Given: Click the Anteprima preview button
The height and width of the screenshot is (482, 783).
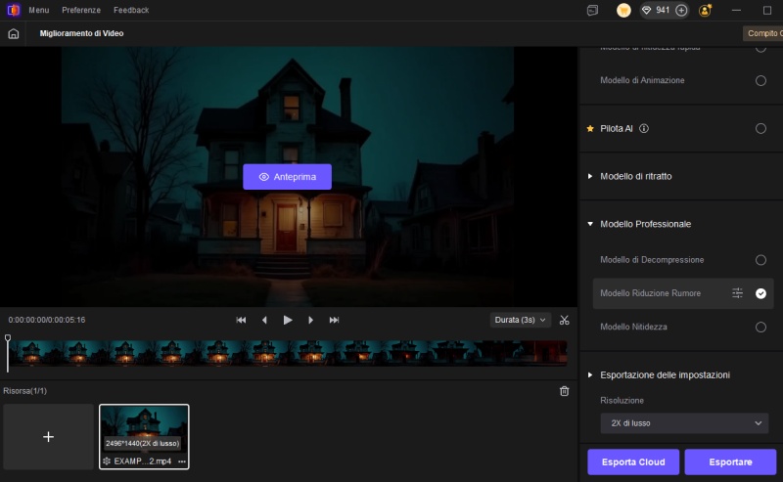Looking at the screenshot, I should [x=287, y=177].
